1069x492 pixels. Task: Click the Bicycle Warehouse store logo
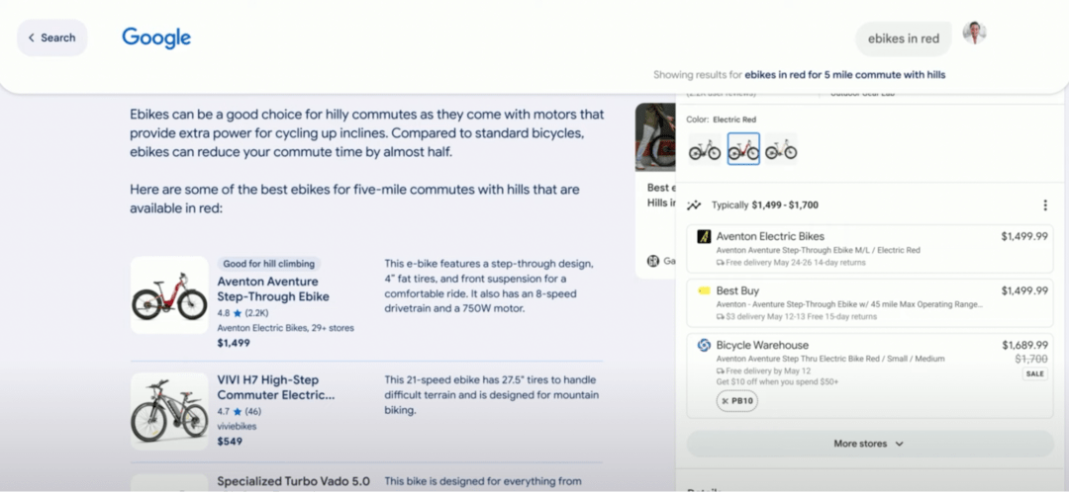(704, 345)
